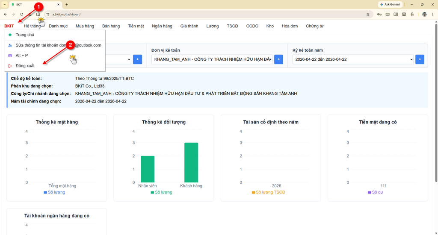Screen dimensions: 438x235
Task: Open the Mua hàng menu
Action: 85,26
